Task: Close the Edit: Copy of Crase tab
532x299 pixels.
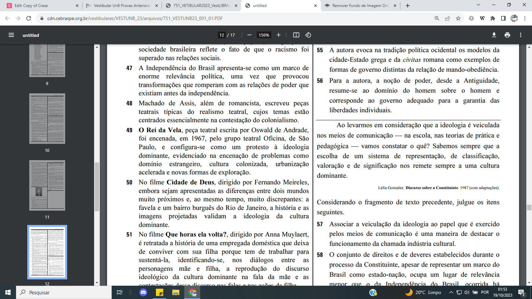Action: coord(77,6)
